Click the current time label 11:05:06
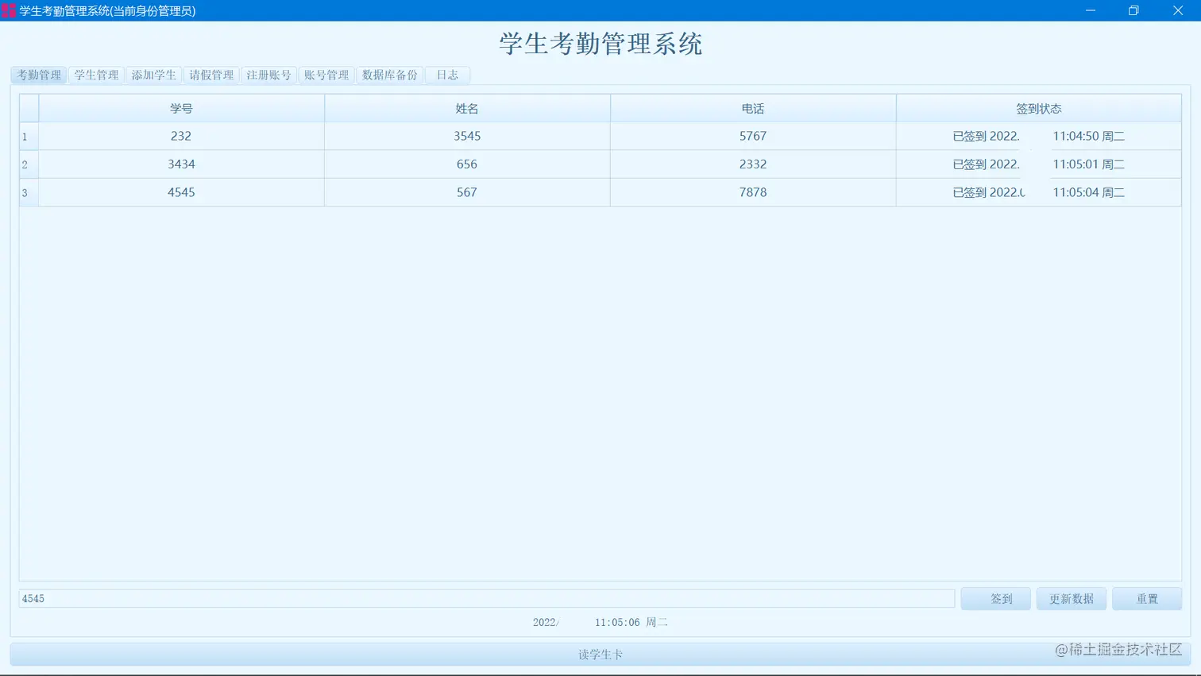Screen dimensions: 1201x676 pos(600,622)
